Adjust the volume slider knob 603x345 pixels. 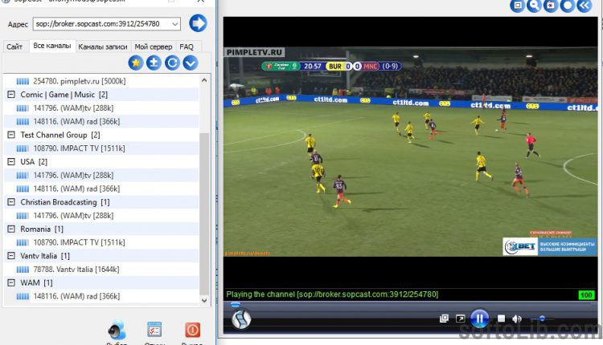[542, 319]
